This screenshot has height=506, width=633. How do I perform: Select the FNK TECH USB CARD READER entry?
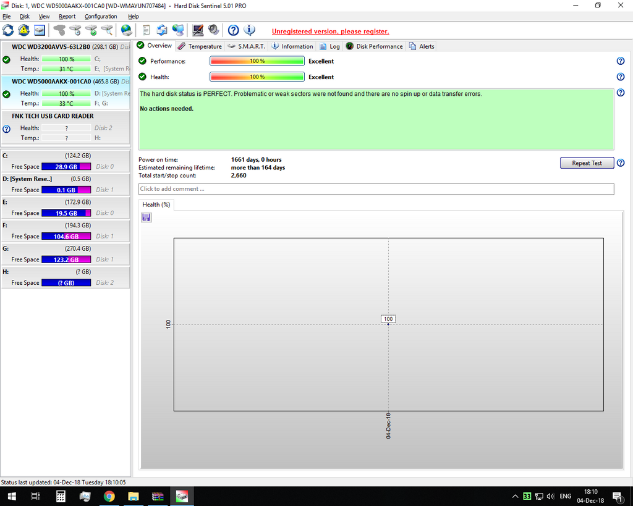point(66,127)
